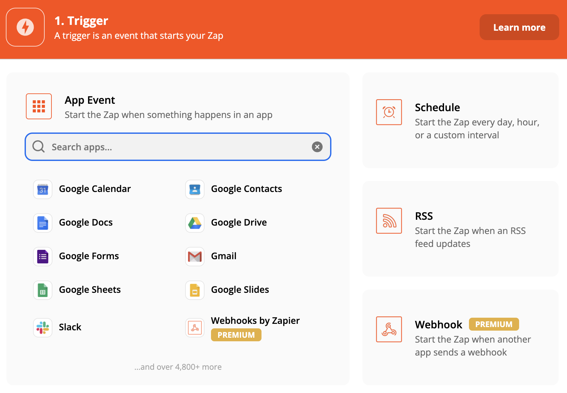Viewport: 567px width, 393px height.
Task: Choose Google Drive app label
Action: click(x=239, y=223)
